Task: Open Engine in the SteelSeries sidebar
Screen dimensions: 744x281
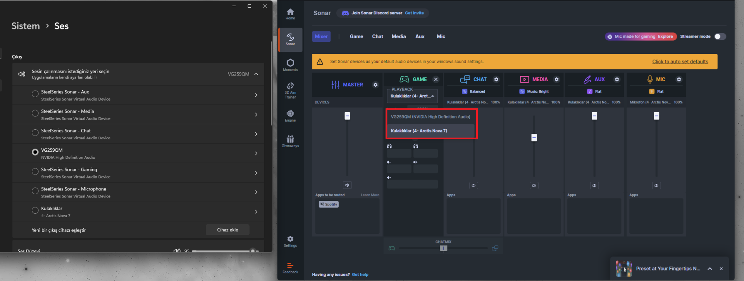Action: [x=290, y=116]
